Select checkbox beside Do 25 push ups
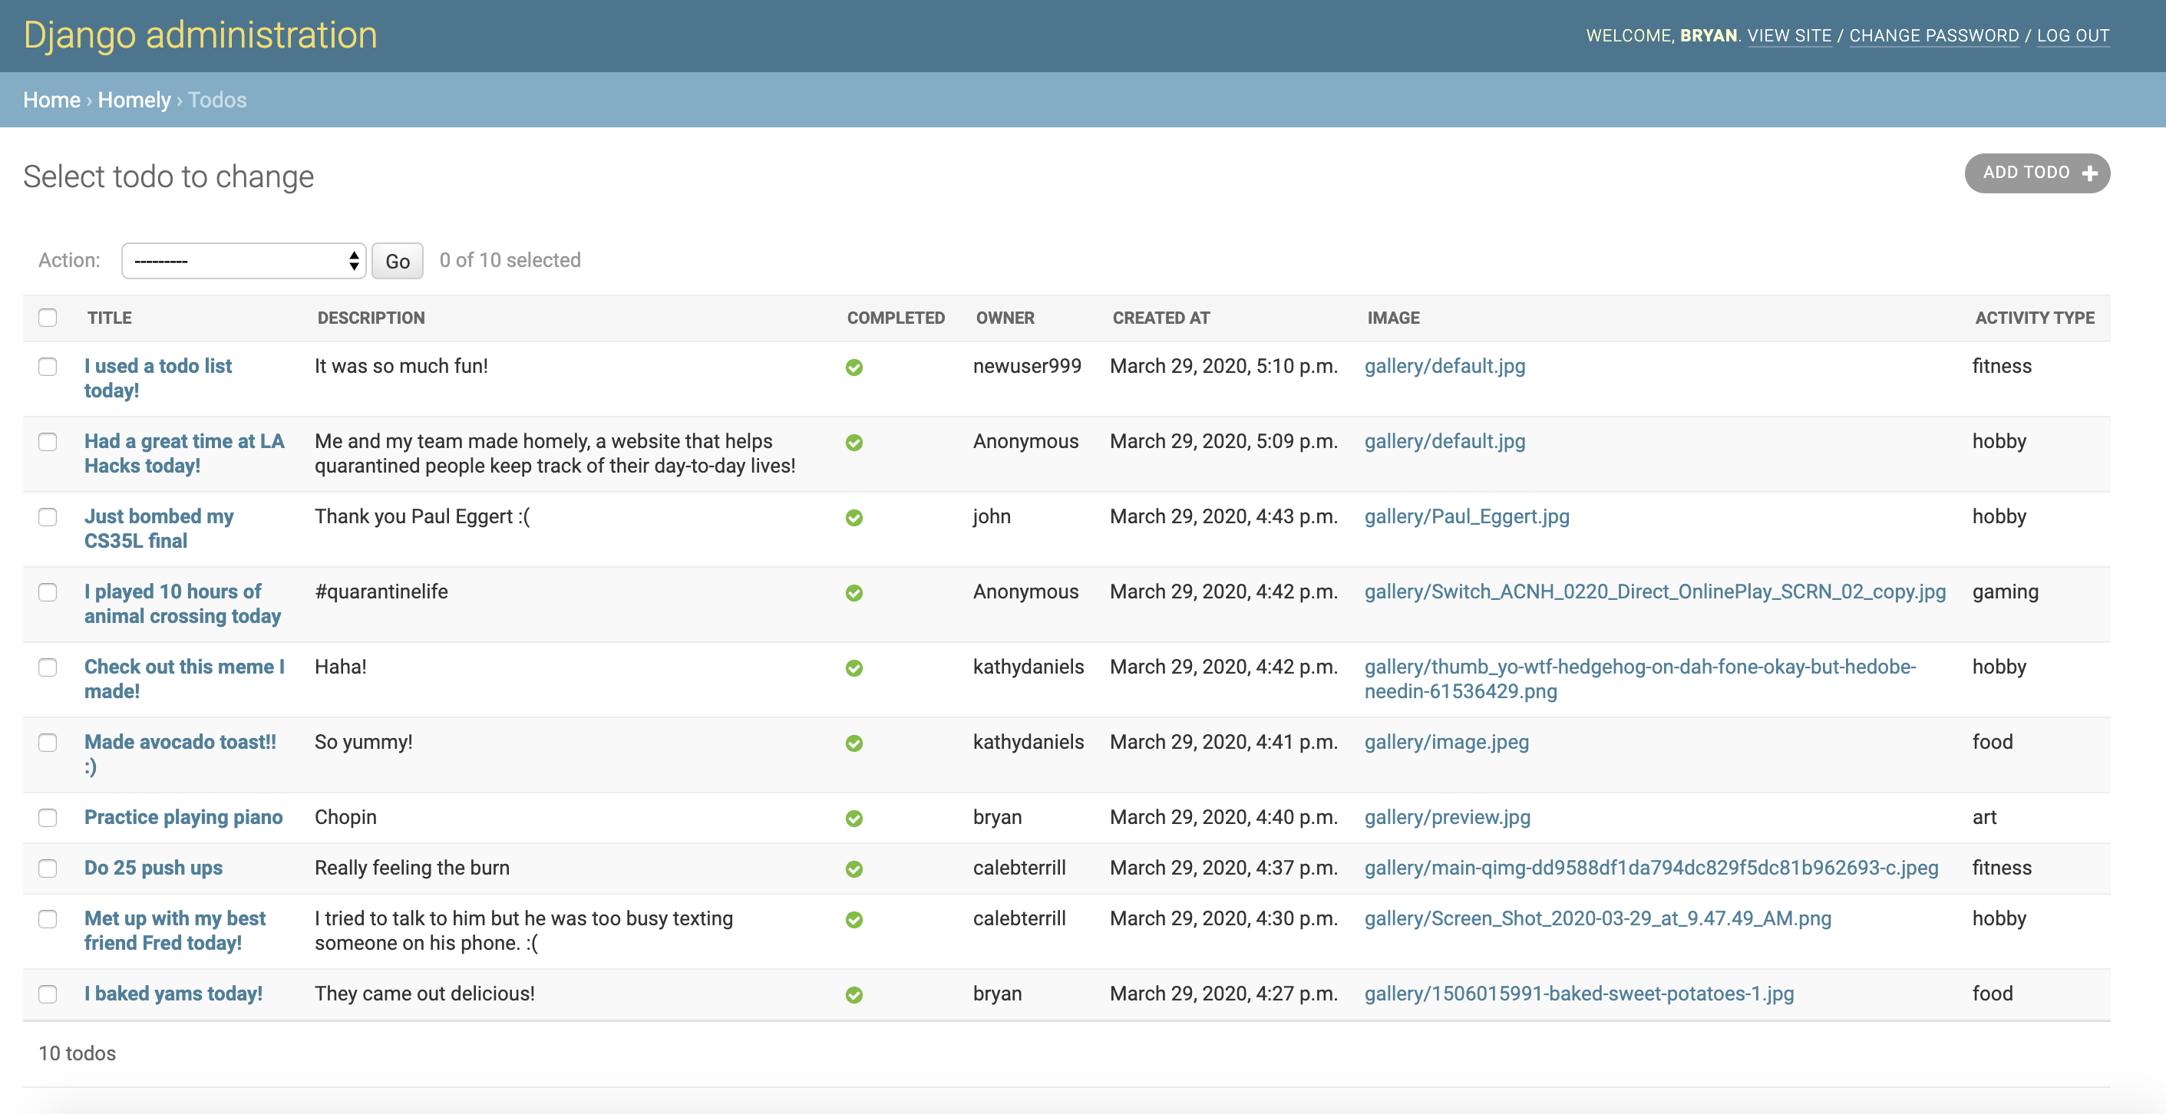The width and height of the screenshot is (2166, 1114). point(48,868)
